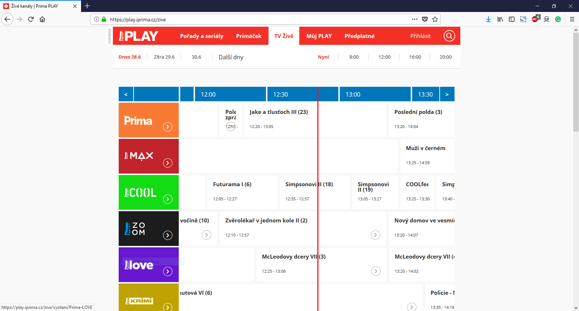
Task: Close the Živé kanály tab
Action: click(75, 6)
